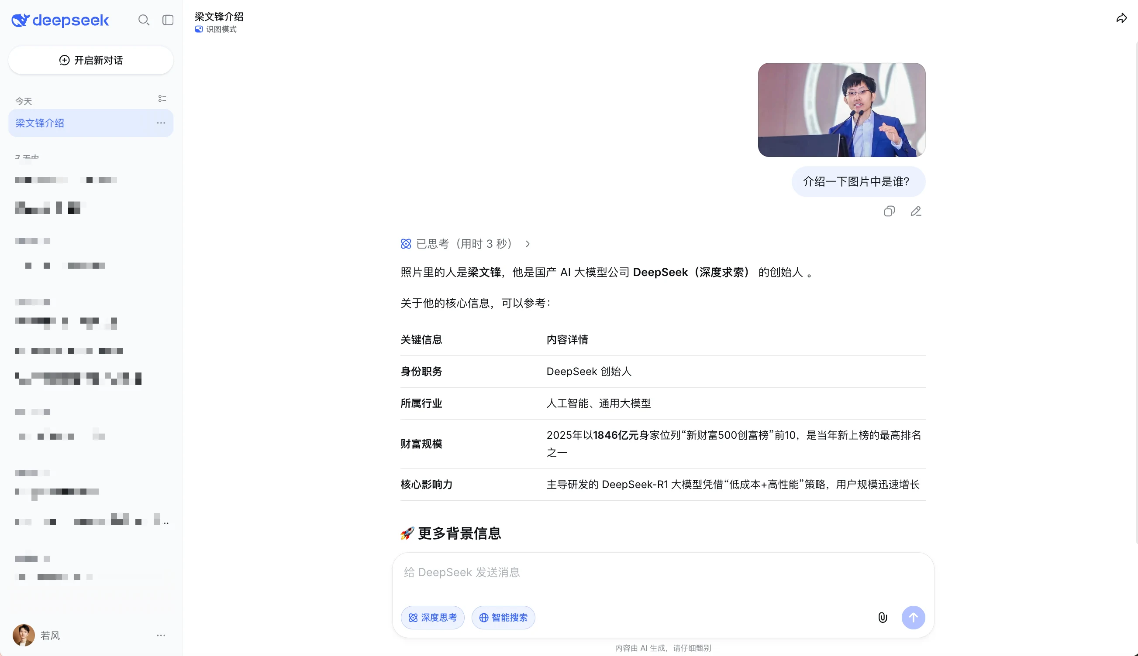The image size is (1138, 656).
Task: Open account options dots next to 若风
Action: click(161, 635)
